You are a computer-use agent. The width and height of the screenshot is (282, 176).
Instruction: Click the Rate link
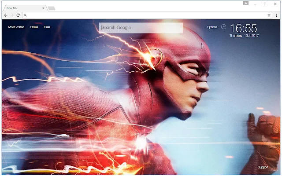(x=47, y=27)
